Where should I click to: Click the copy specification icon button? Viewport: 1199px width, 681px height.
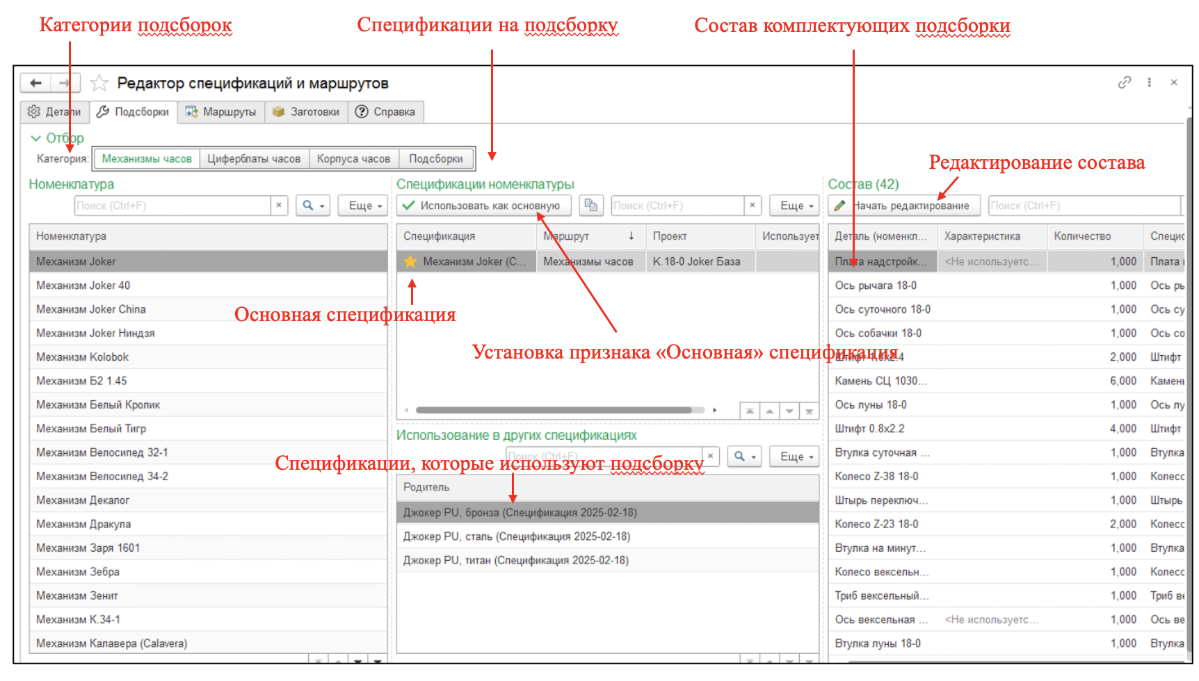(x=590, y=205)
